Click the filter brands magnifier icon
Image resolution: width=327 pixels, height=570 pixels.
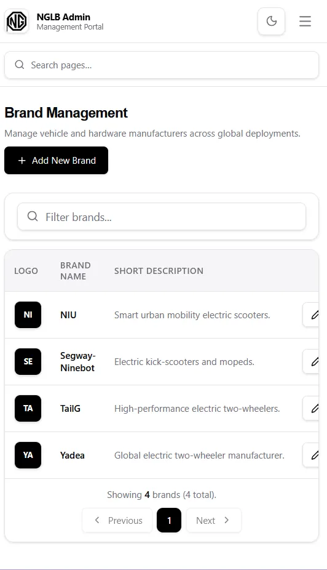[x=33, y=216]
